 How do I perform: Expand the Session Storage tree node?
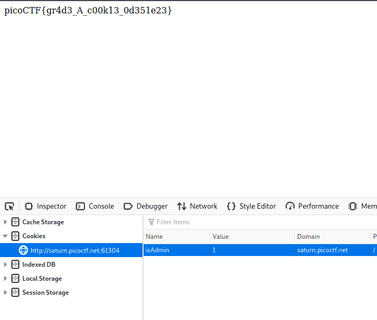point(5,293)
